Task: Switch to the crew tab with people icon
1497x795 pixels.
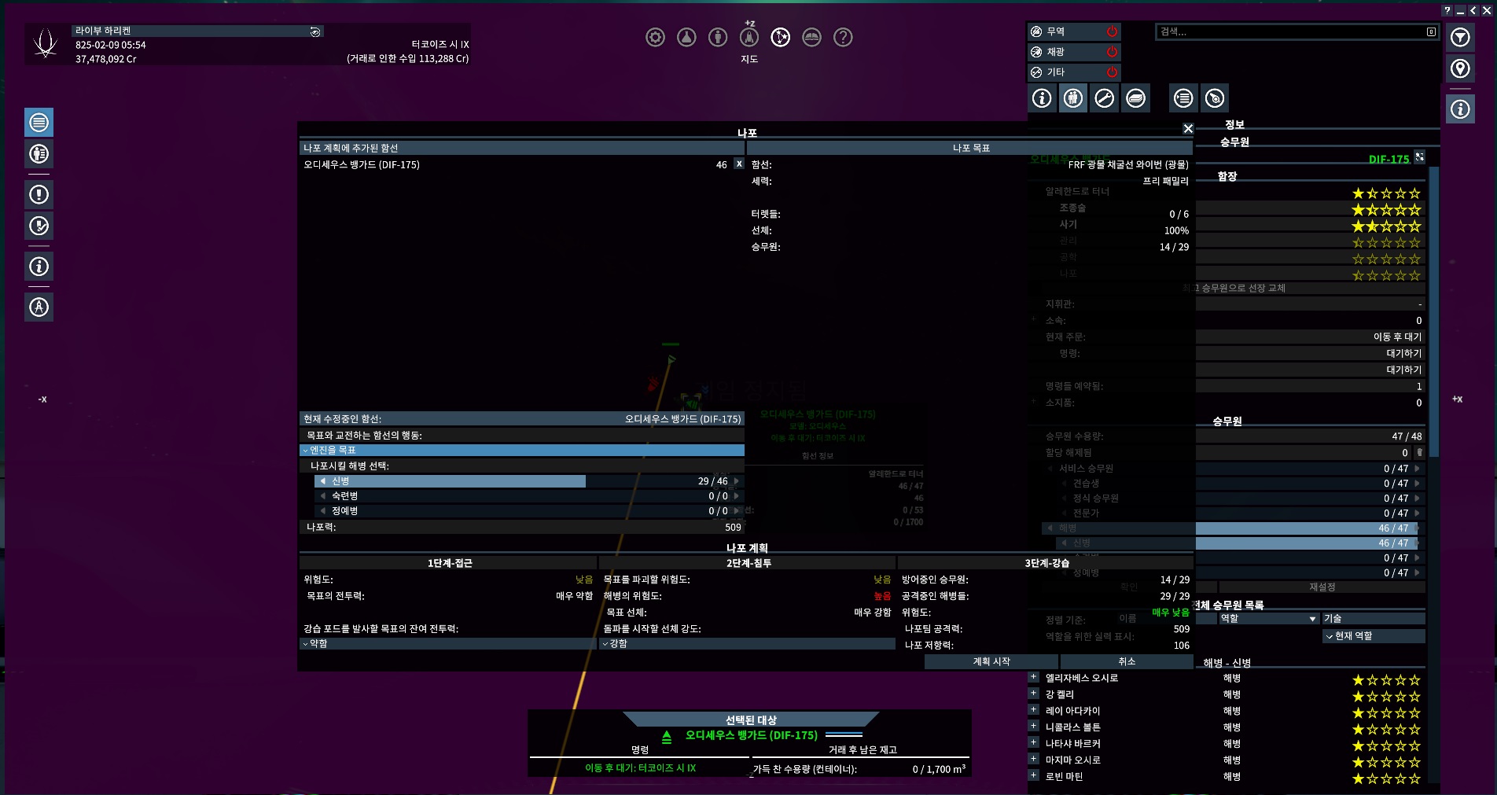Action: pyautogui.click(x=1073, y=98)
